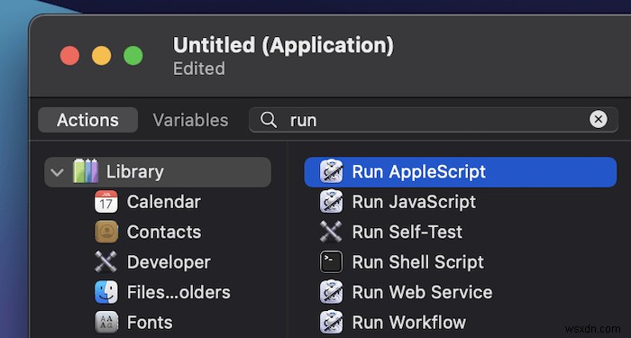
Task: Select the Files...olders category label
Action: click(178, 293)
